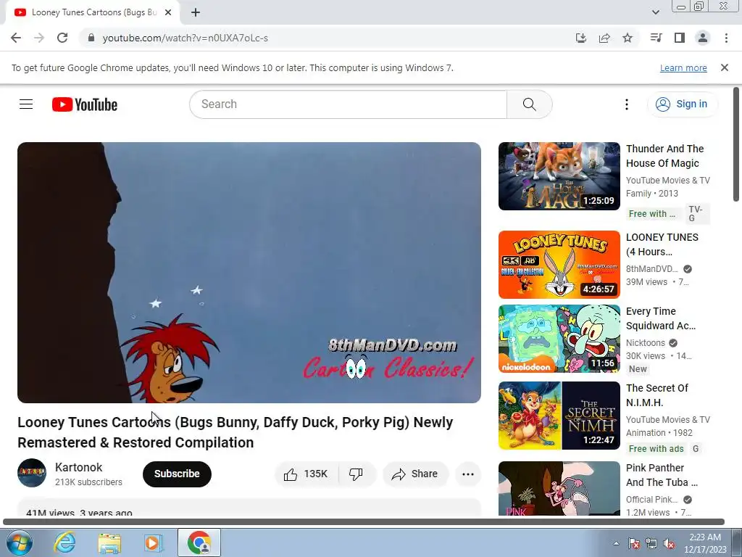Image resolution: width=742 pixels, height=557 pixels.
Task: Click the horizontal page scrollbar
Action: point(364,522)
